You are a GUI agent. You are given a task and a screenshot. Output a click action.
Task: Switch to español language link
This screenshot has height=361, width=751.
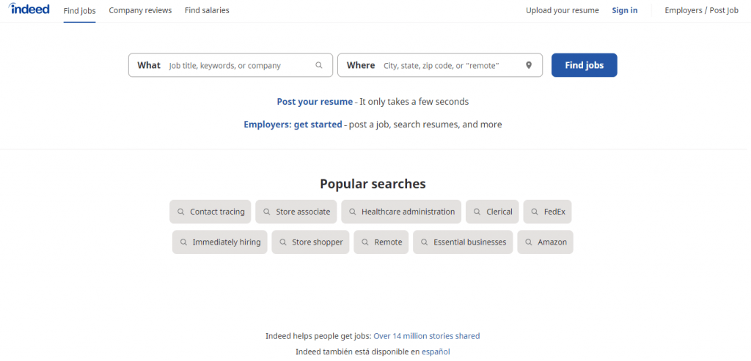point(436,352)
